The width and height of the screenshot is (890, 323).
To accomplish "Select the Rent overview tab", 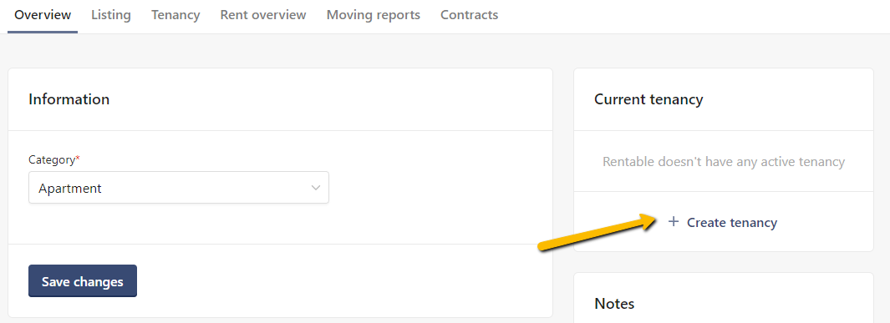I will point(263,15).
